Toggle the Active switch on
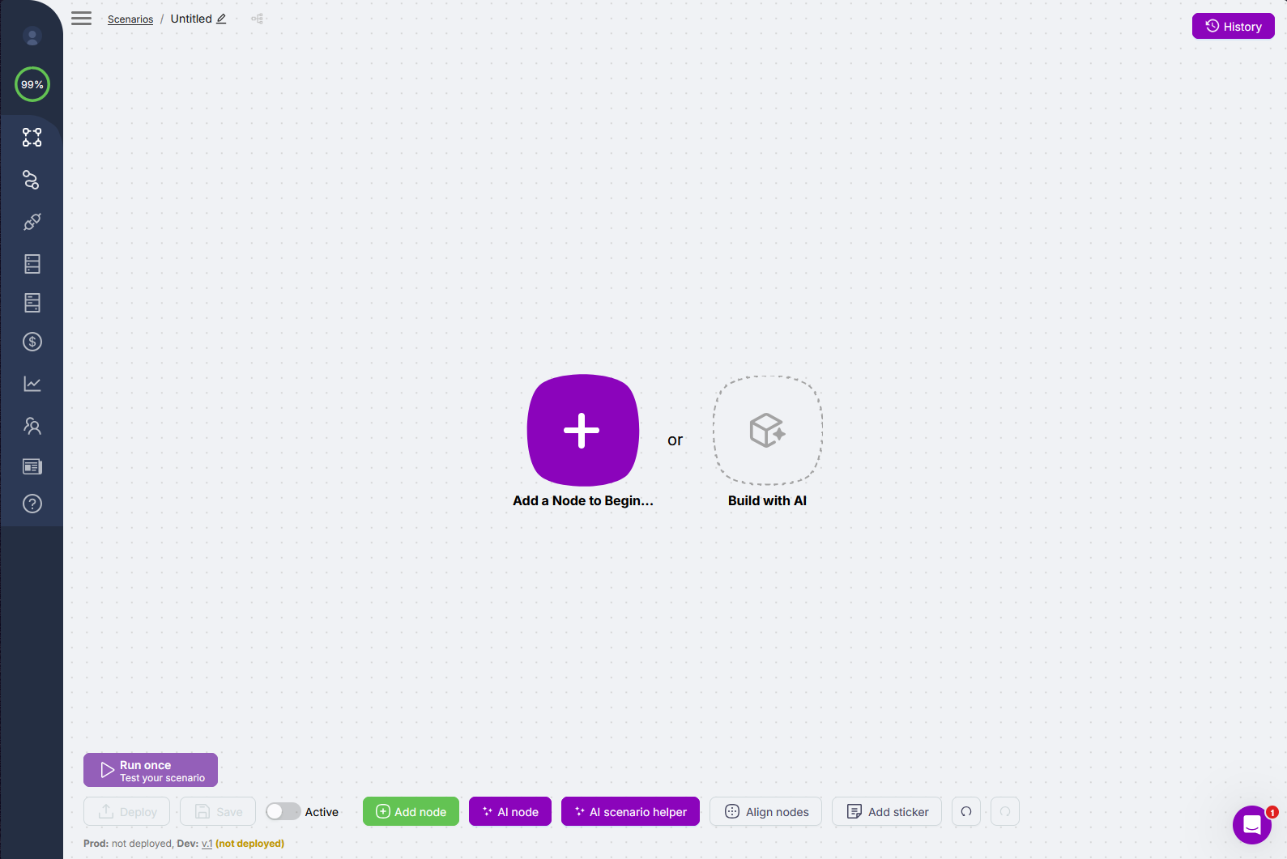Viewport: 1287px width, 859px height. click(x=283, y=811)
